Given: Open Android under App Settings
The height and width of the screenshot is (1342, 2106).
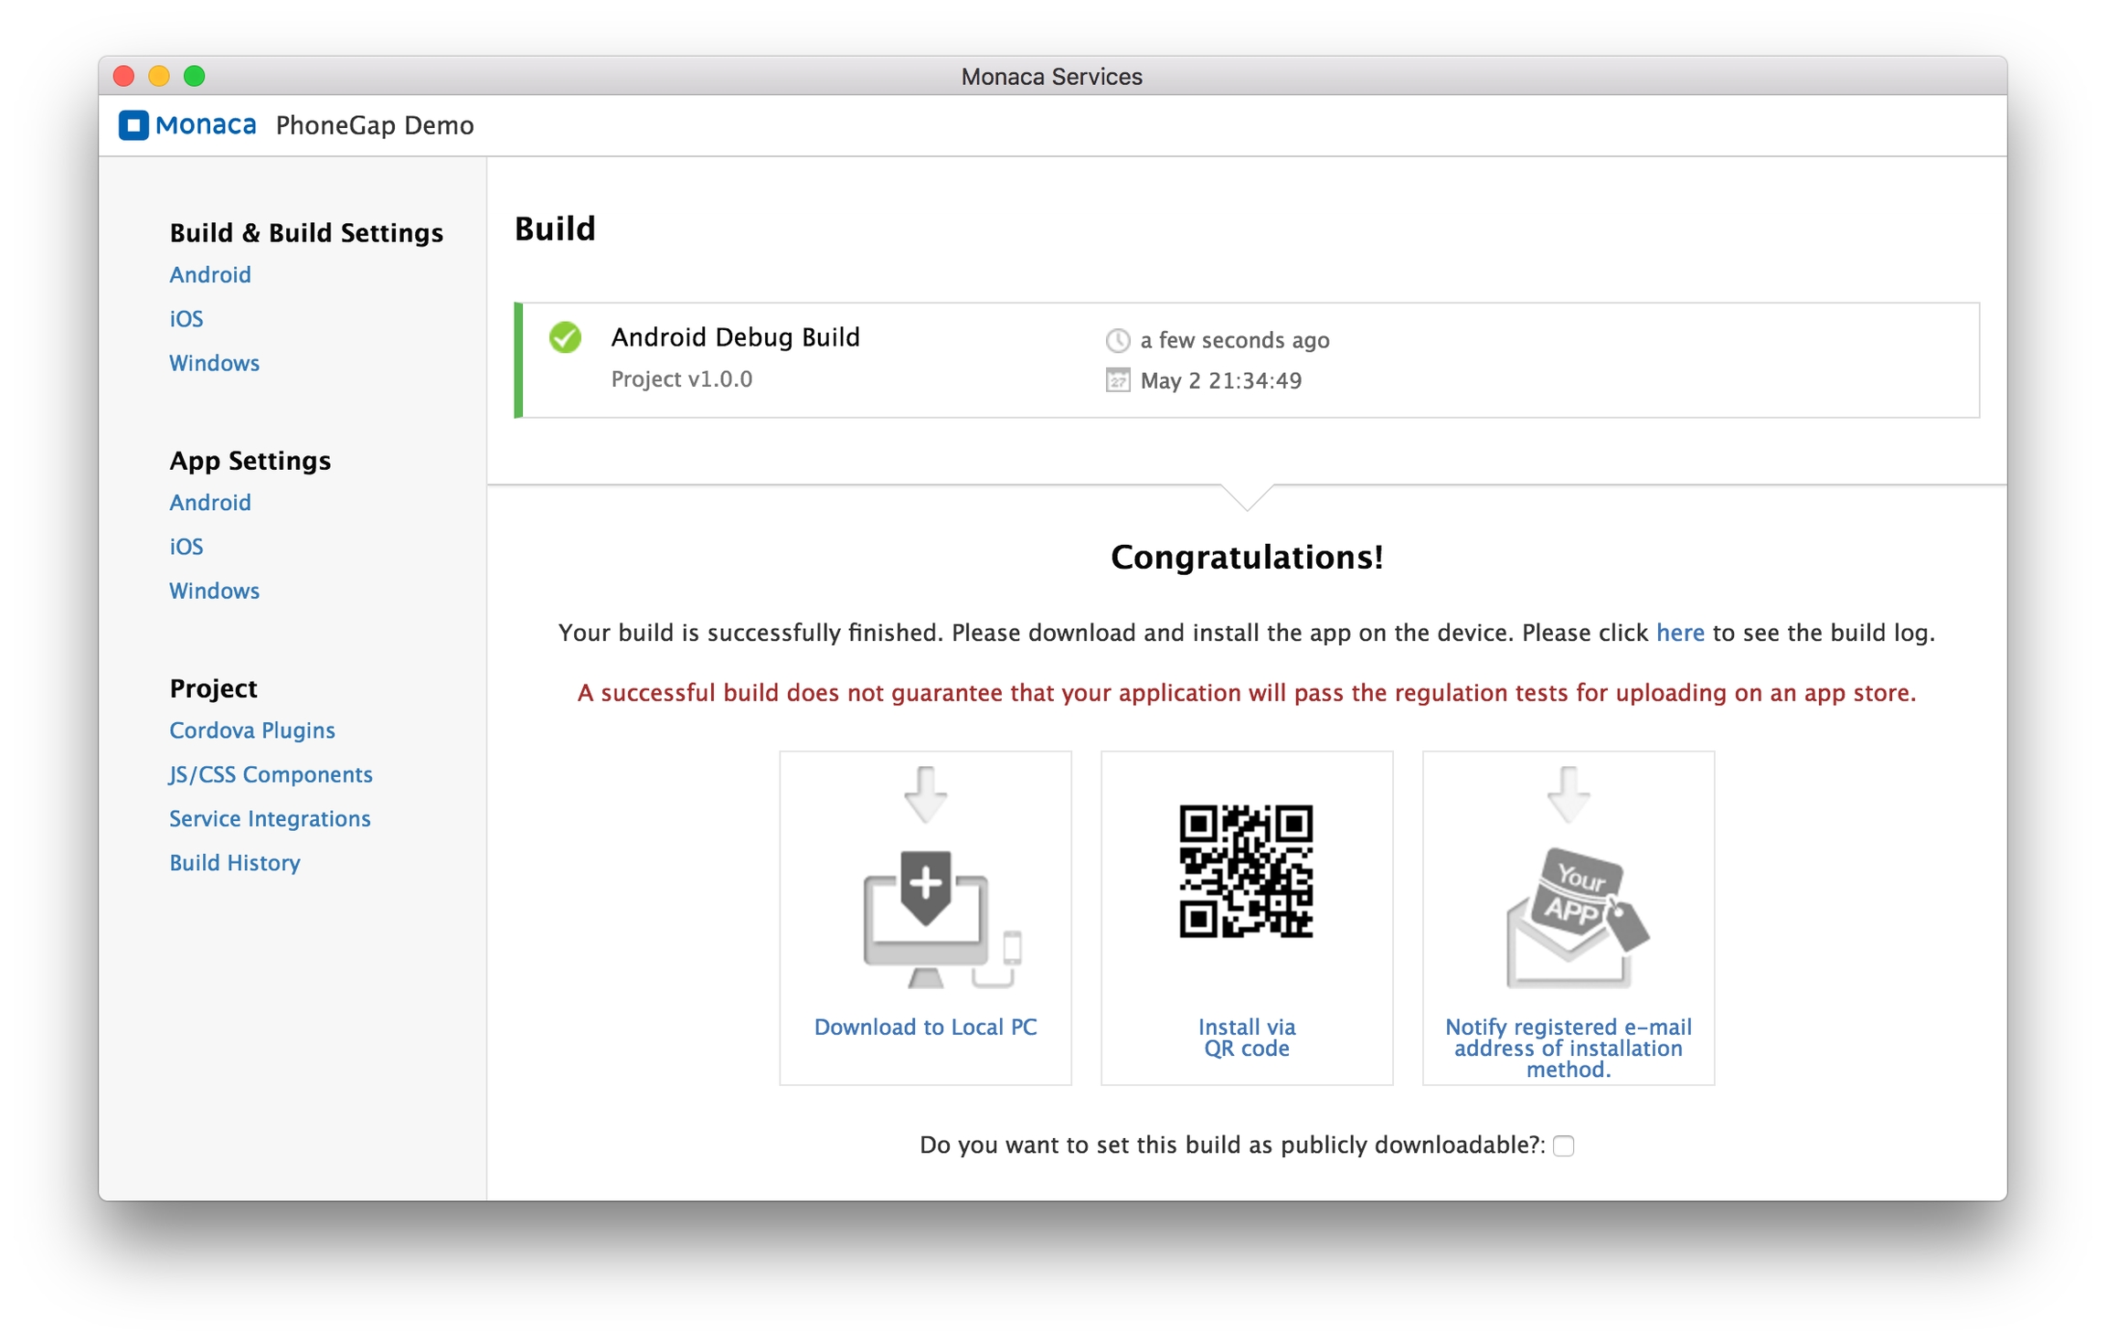Looking at the screenshot, I should [210, 502].
